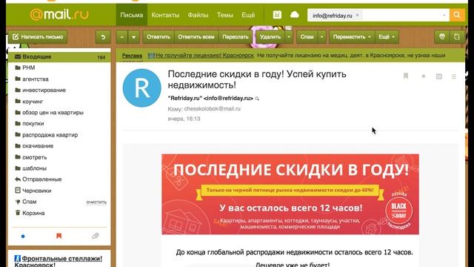474x267 pixels.
Task: Go to next message with down arrow
Action: pyautogui.click(x=133, y=37)
